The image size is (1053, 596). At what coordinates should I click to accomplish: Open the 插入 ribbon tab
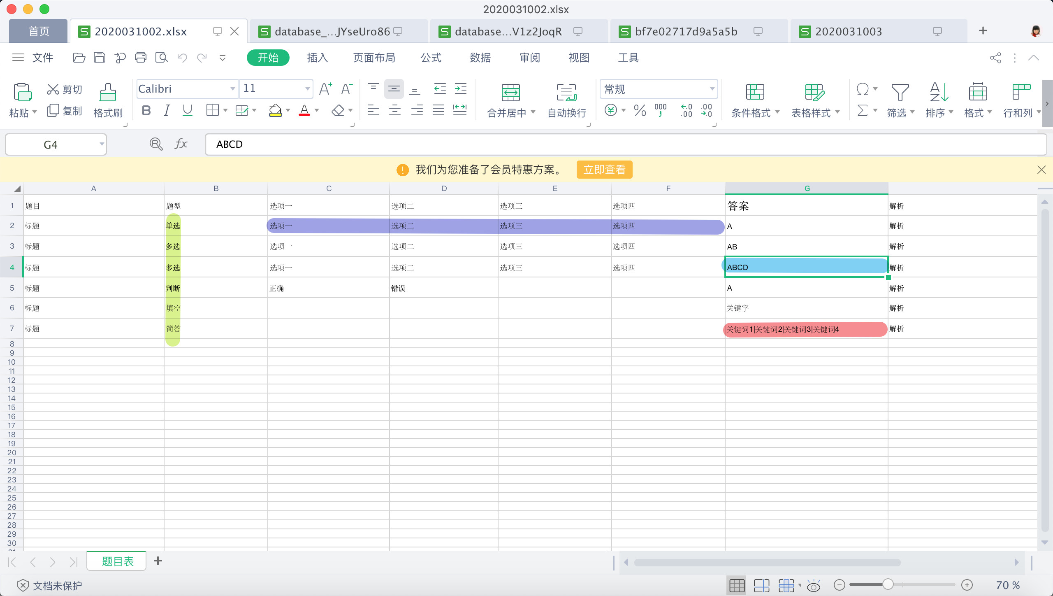[317, 58]
